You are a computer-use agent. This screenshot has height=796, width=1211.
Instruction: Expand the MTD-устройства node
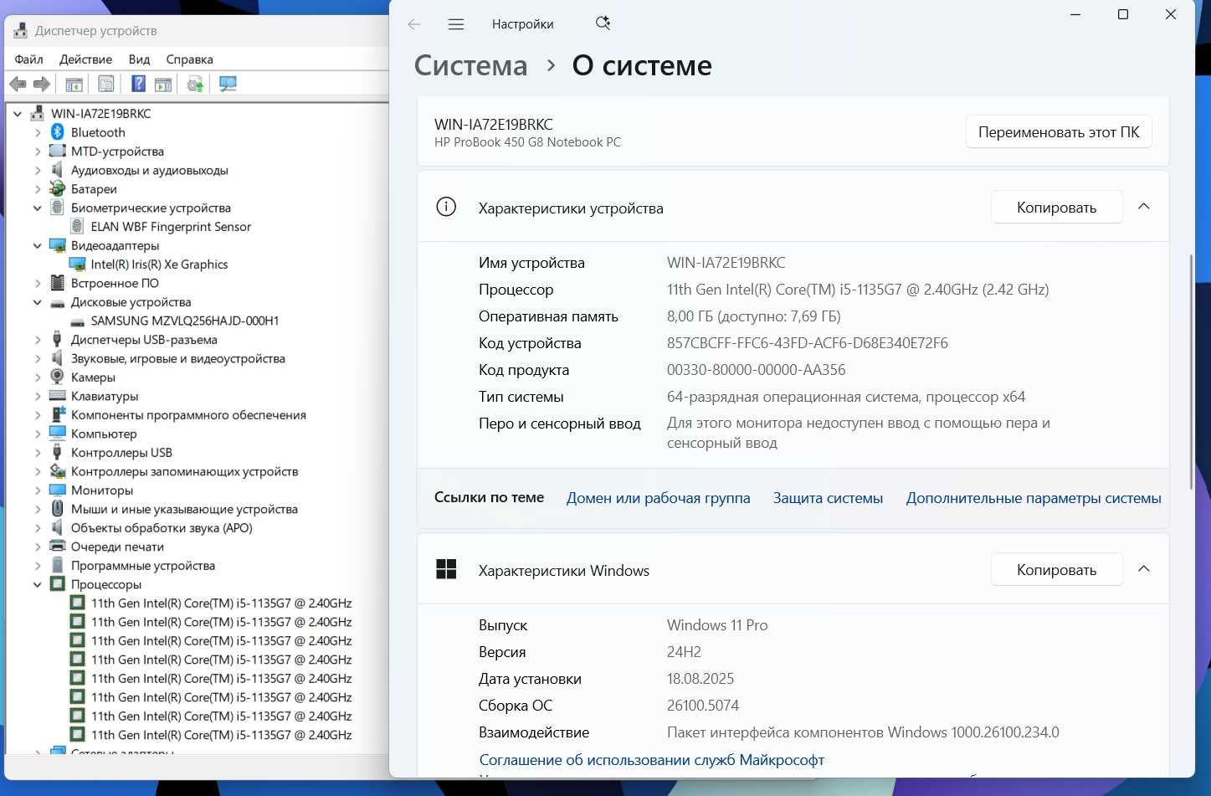point(38,151)
